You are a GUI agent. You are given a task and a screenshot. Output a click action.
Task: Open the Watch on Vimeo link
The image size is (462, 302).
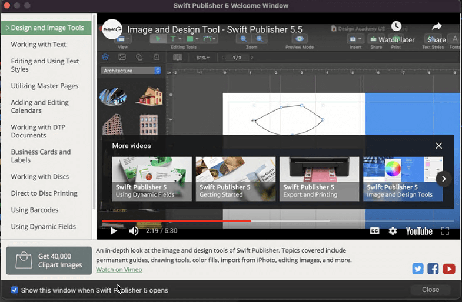[x=119, y=270]
